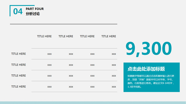This screenshot has height=104, width=186.
Task: Click the dark divider line below the header
Action: click(63, 24)
